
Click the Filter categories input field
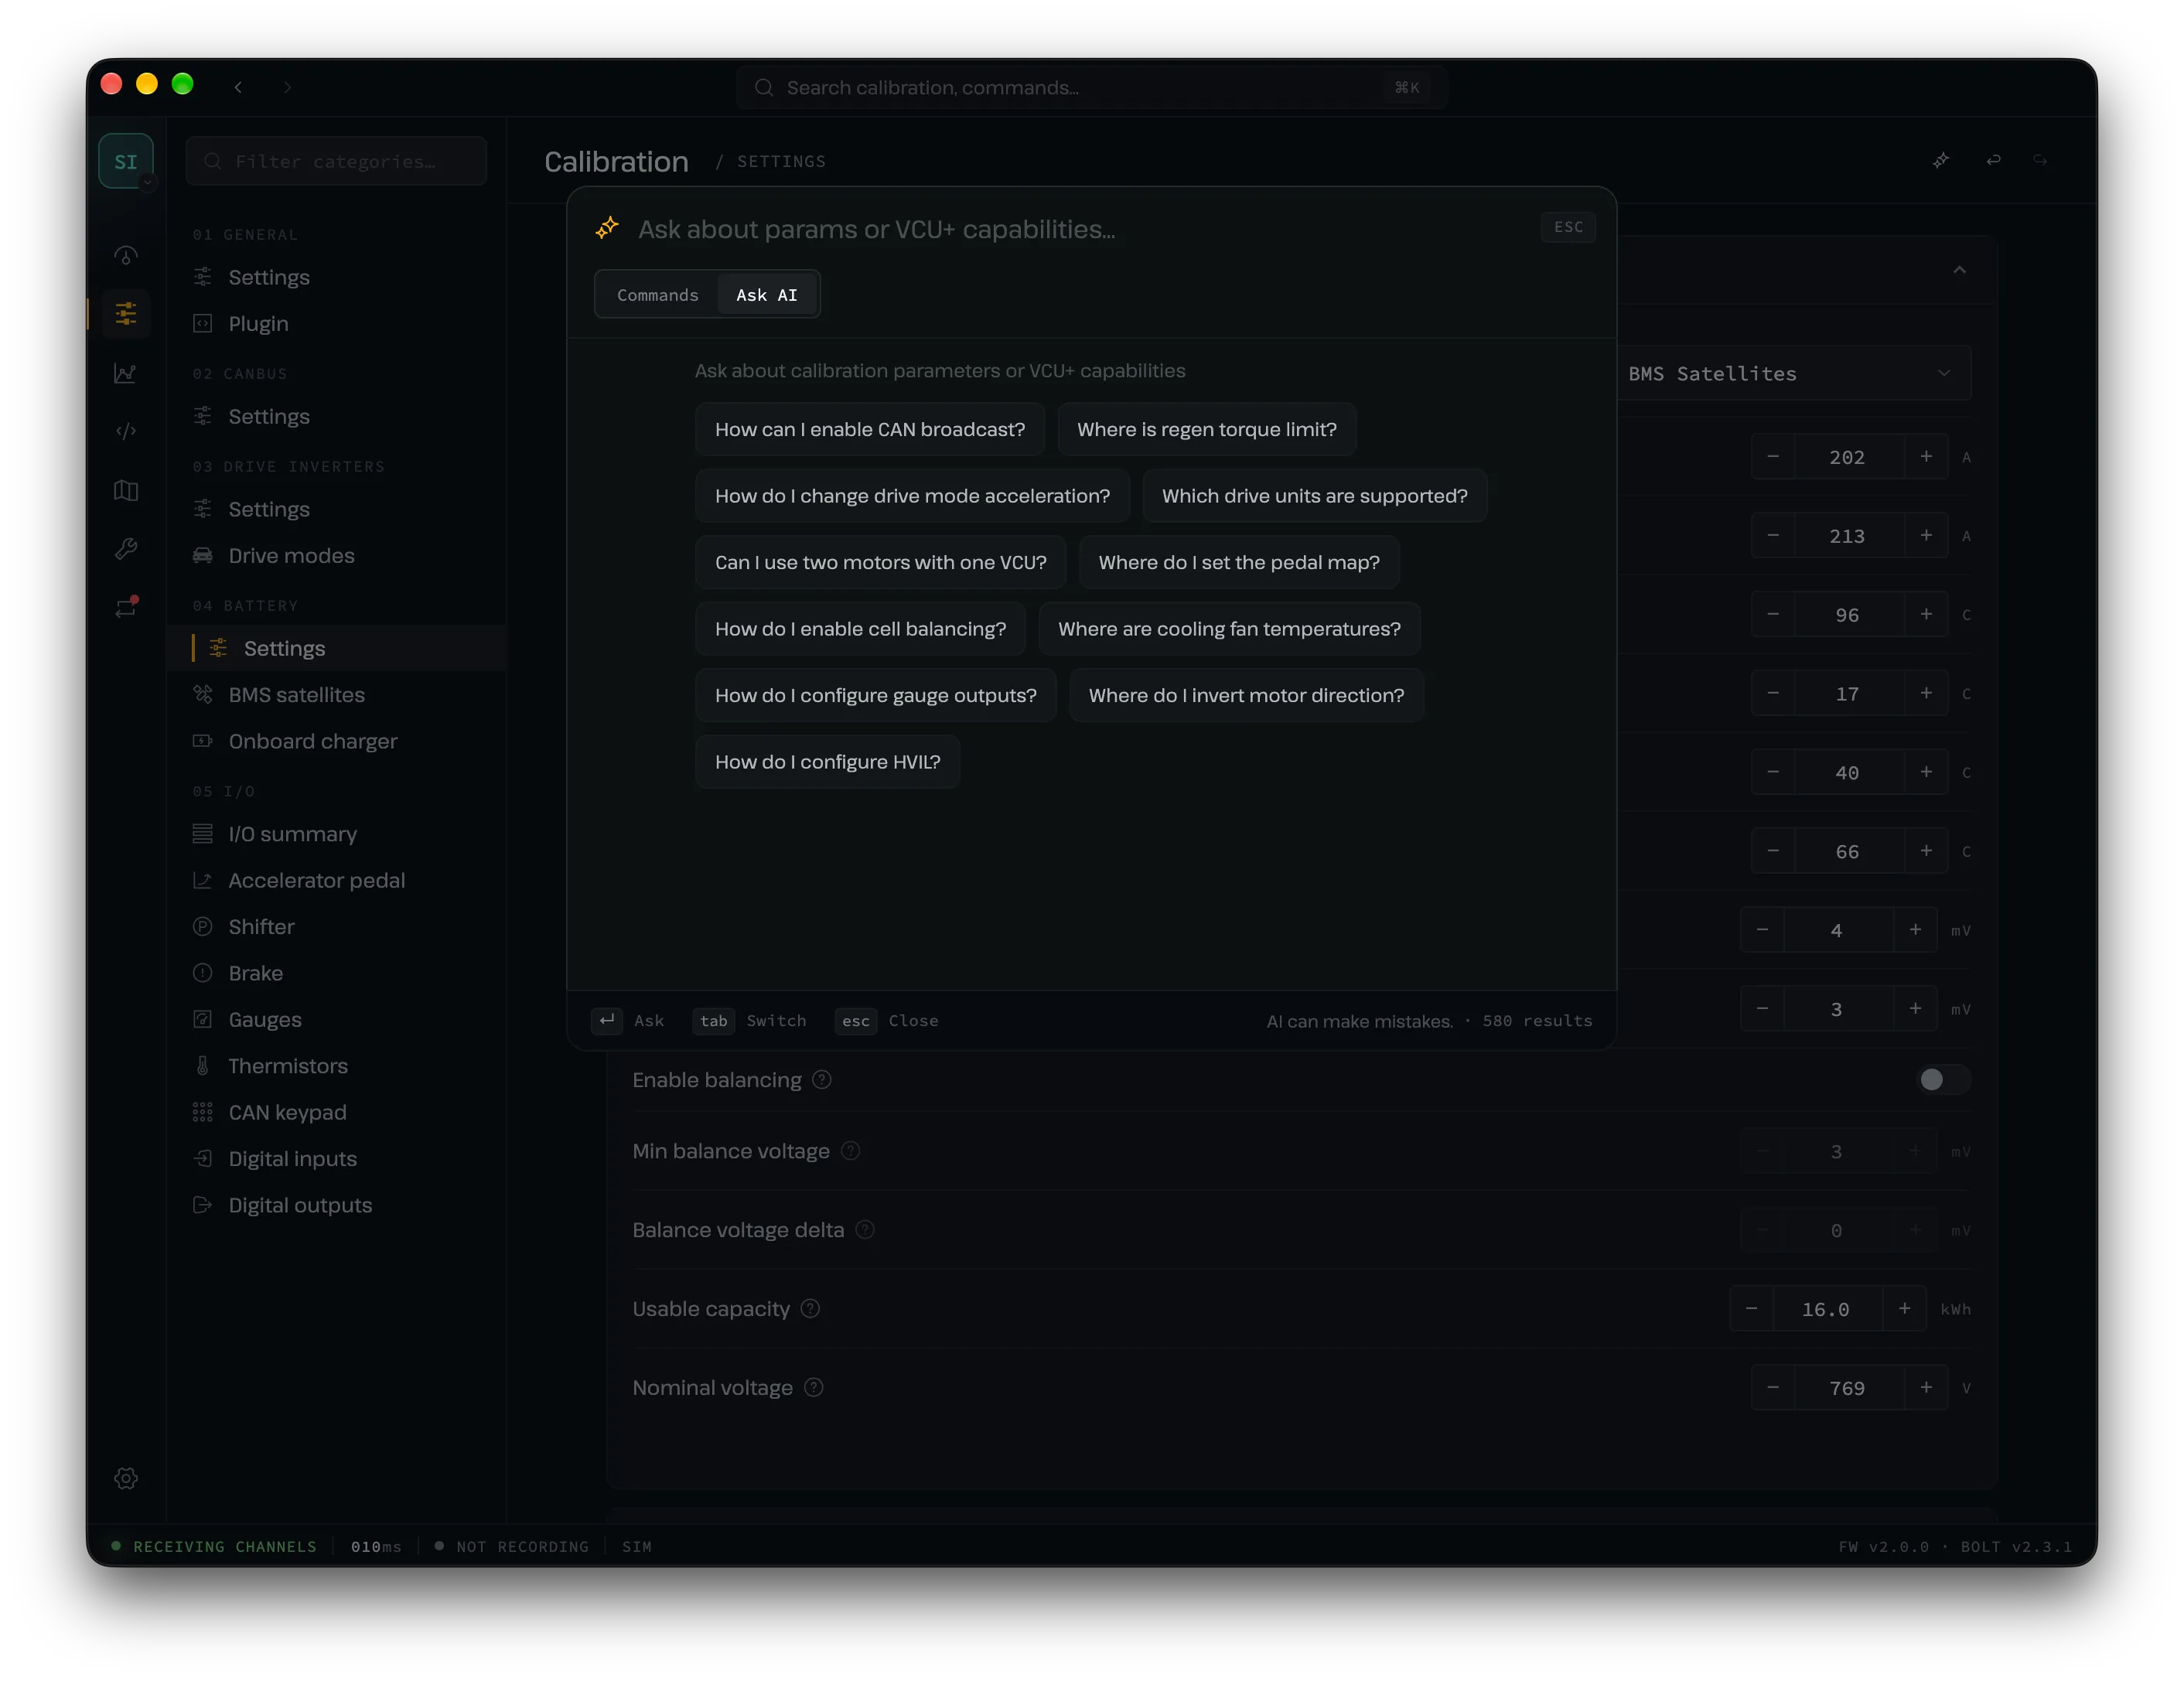click(x=336, y=161)
